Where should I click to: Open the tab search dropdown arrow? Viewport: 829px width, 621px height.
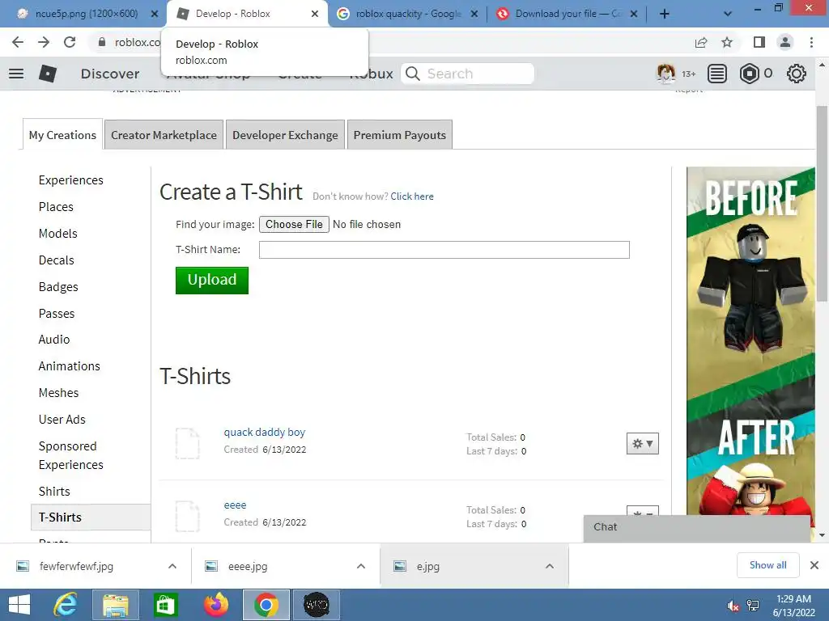click(728, 14)
